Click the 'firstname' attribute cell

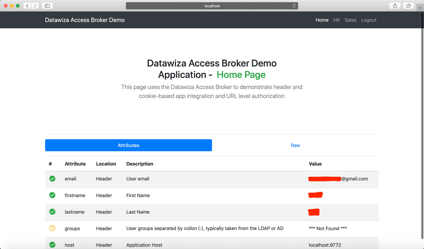pyautogui.click(x=75, y=195)
